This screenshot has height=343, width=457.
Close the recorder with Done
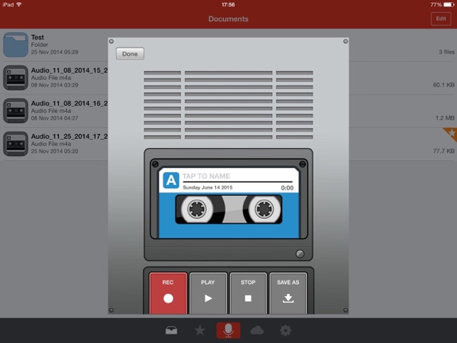tap(130, 54)
